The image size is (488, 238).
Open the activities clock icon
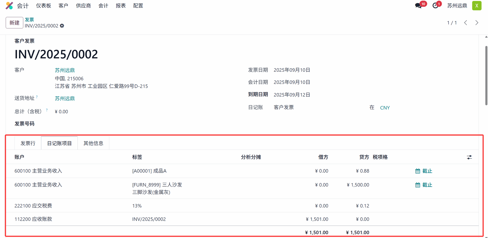point(435,6)
